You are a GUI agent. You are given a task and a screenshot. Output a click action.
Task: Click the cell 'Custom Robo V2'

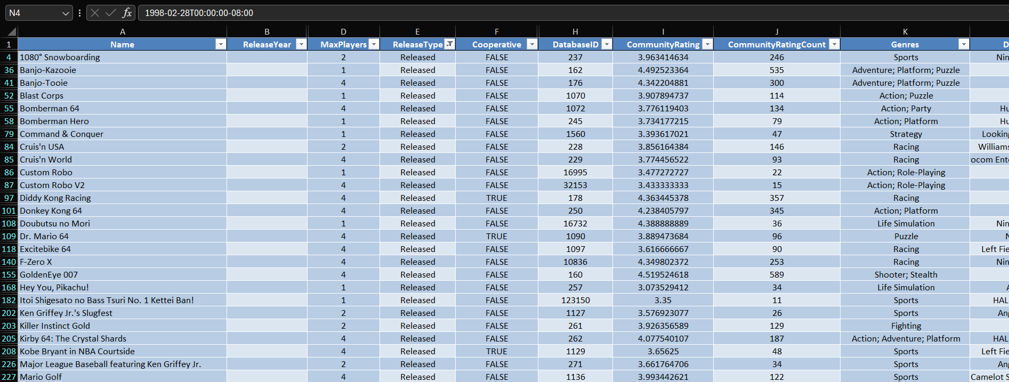tap(123, 185)
